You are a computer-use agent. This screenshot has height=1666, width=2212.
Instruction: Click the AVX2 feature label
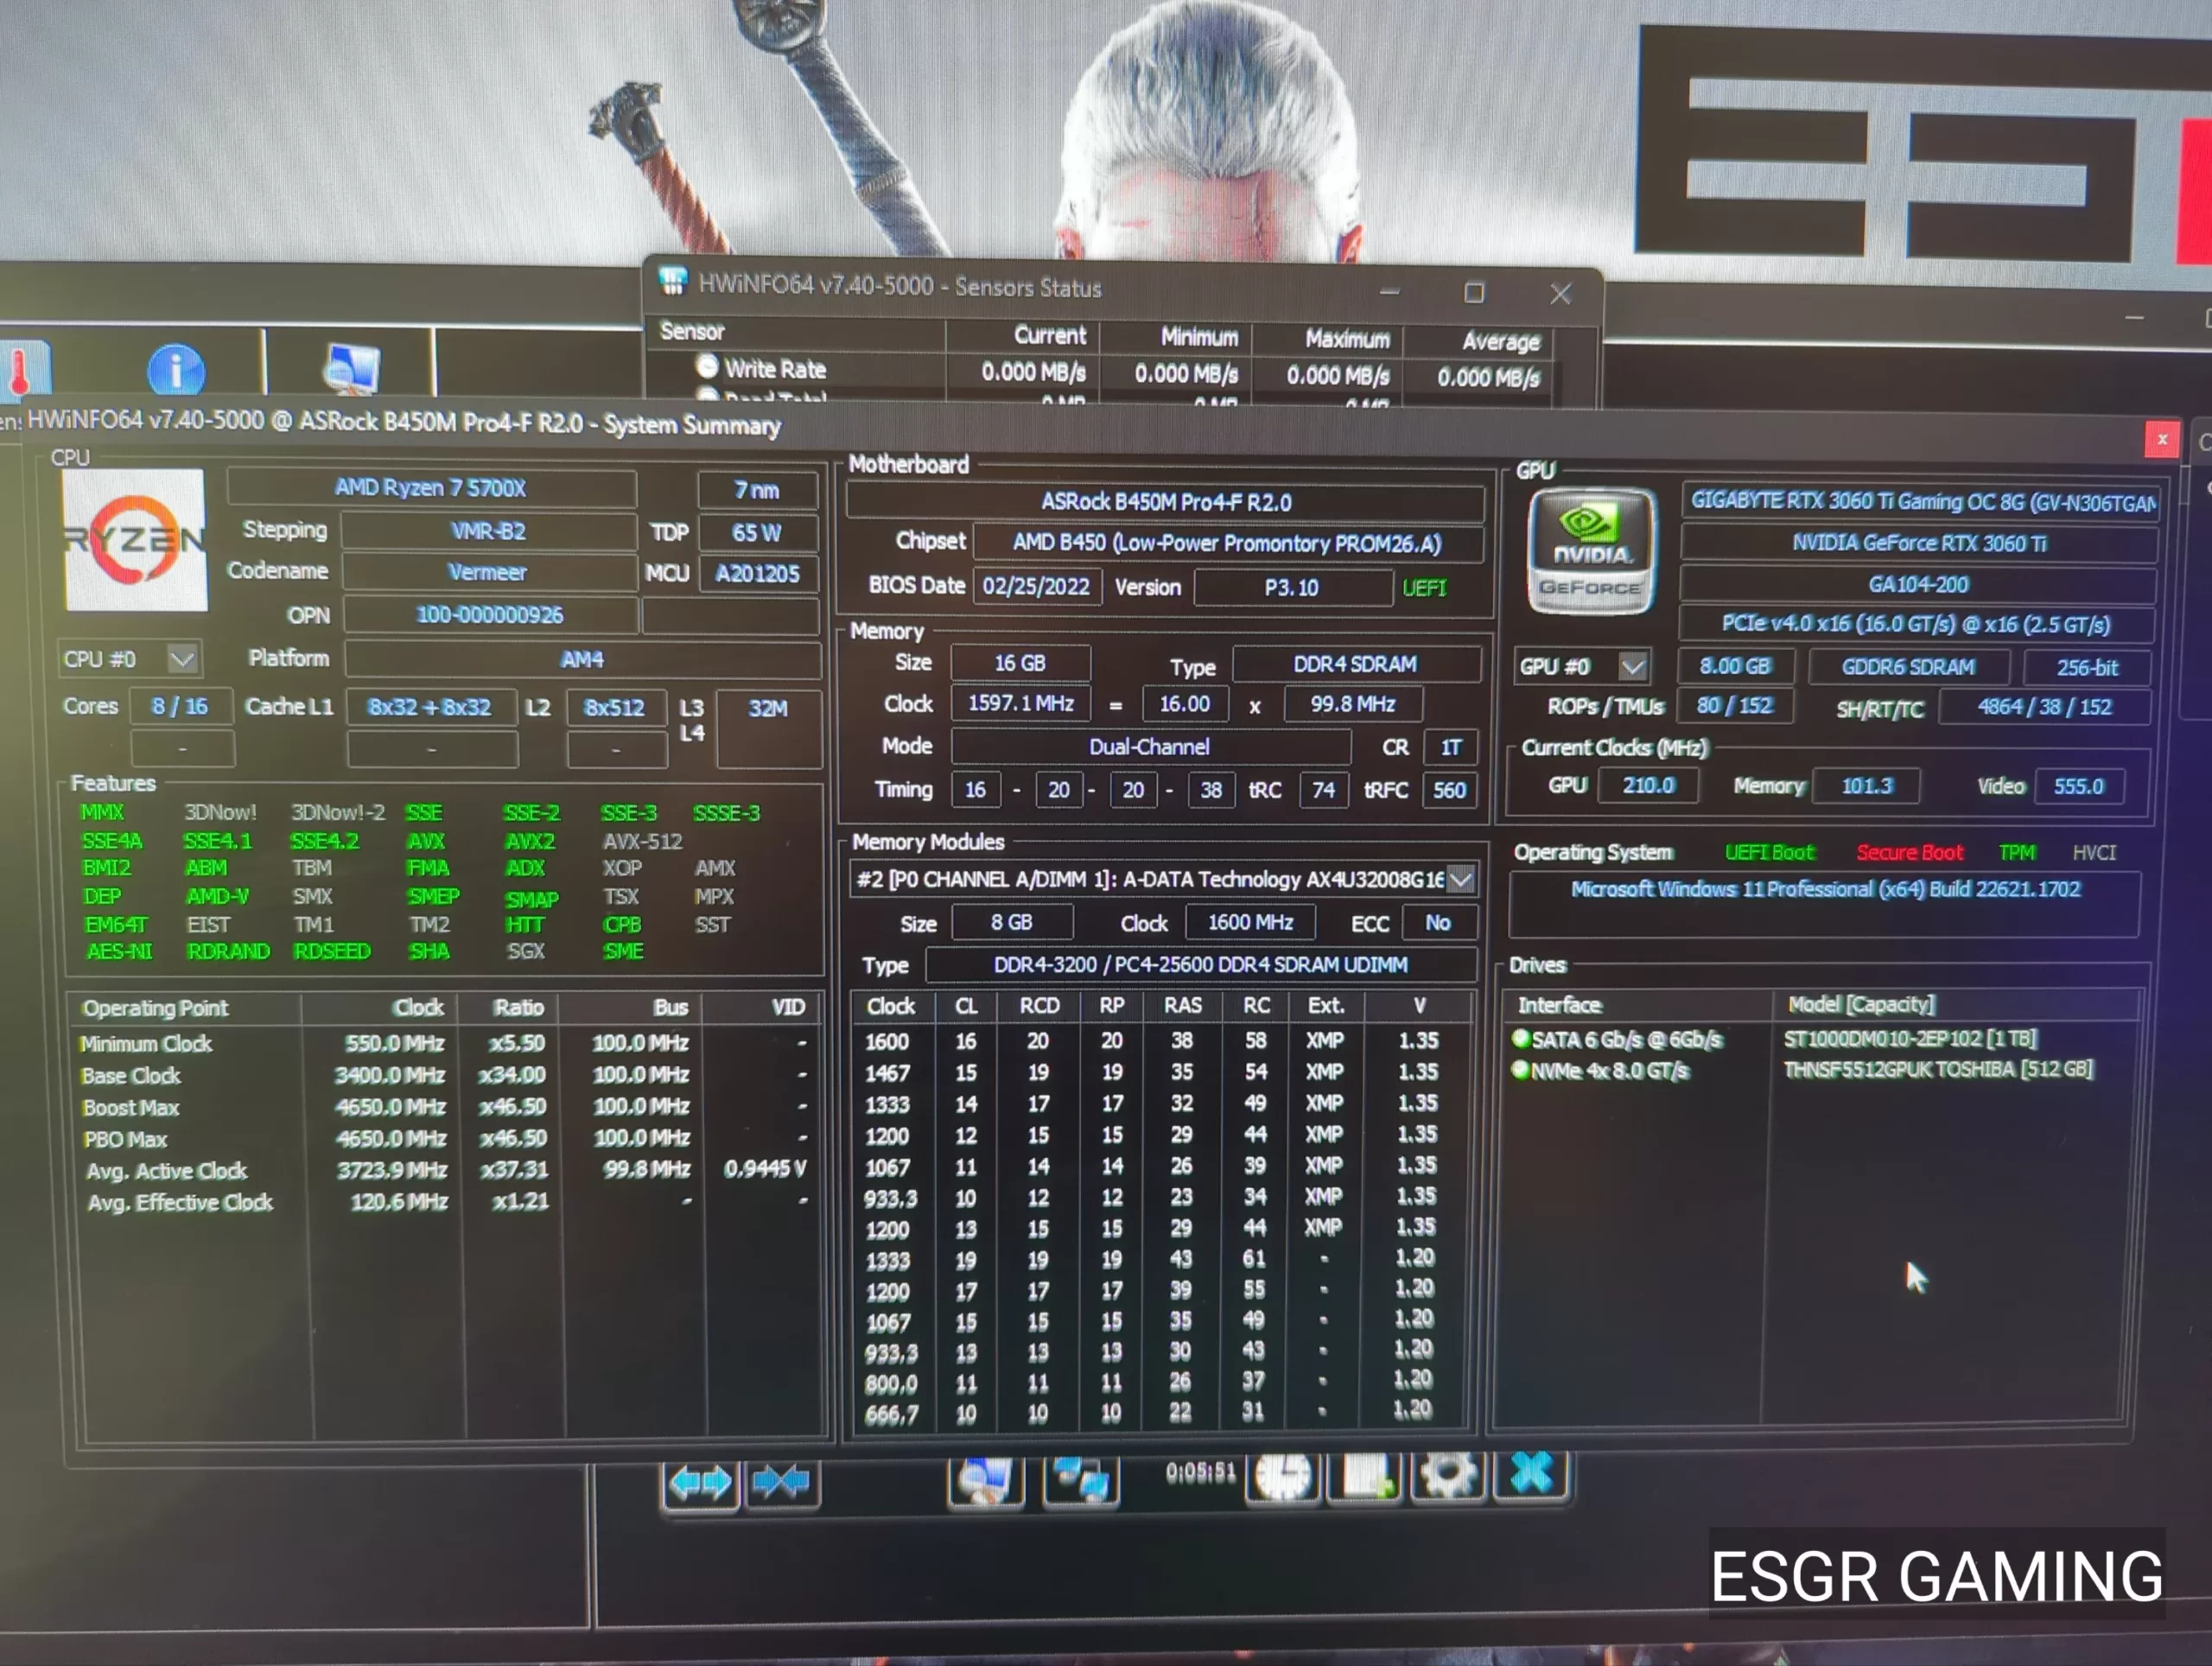[x=530, y=842]
